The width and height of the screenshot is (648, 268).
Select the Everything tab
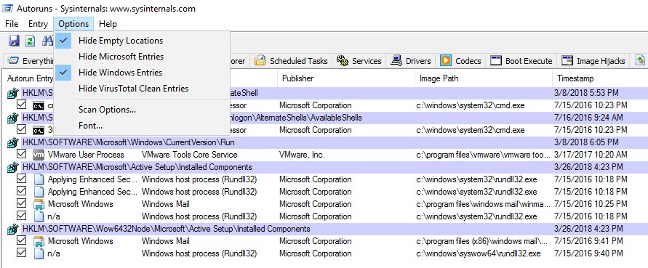point(30,61)
